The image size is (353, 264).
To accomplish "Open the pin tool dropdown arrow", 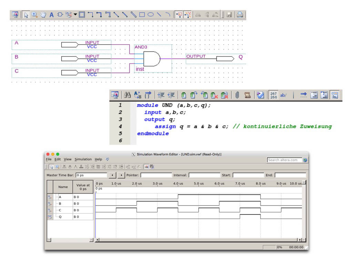I will click(x=75, y=14).
